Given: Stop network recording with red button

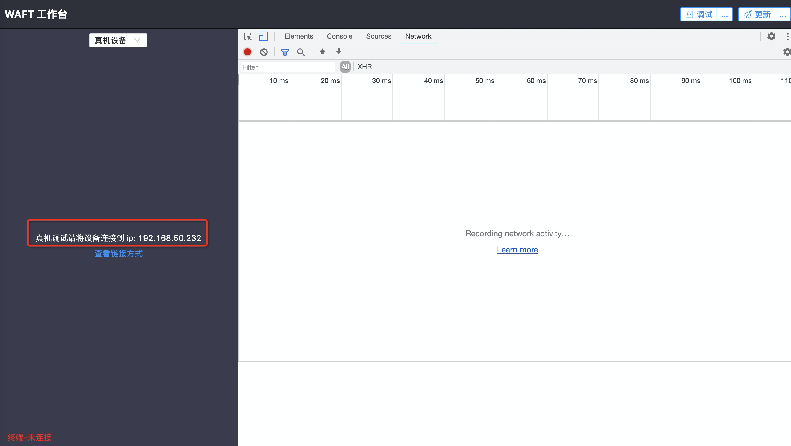Looking at the screenshot, I should pos(248,52).
